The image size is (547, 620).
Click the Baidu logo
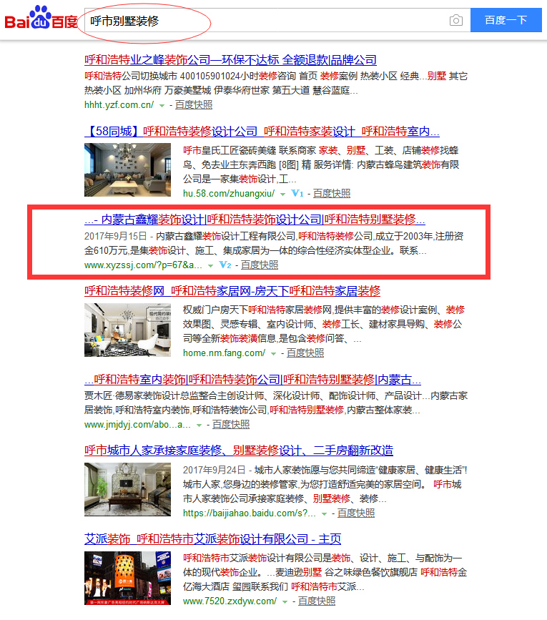click(41, 20)
